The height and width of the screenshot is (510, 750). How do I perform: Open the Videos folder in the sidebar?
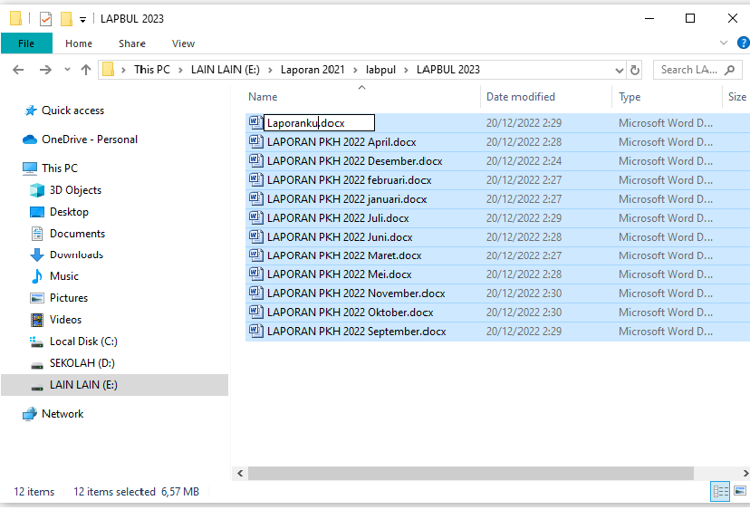point(65,320)
